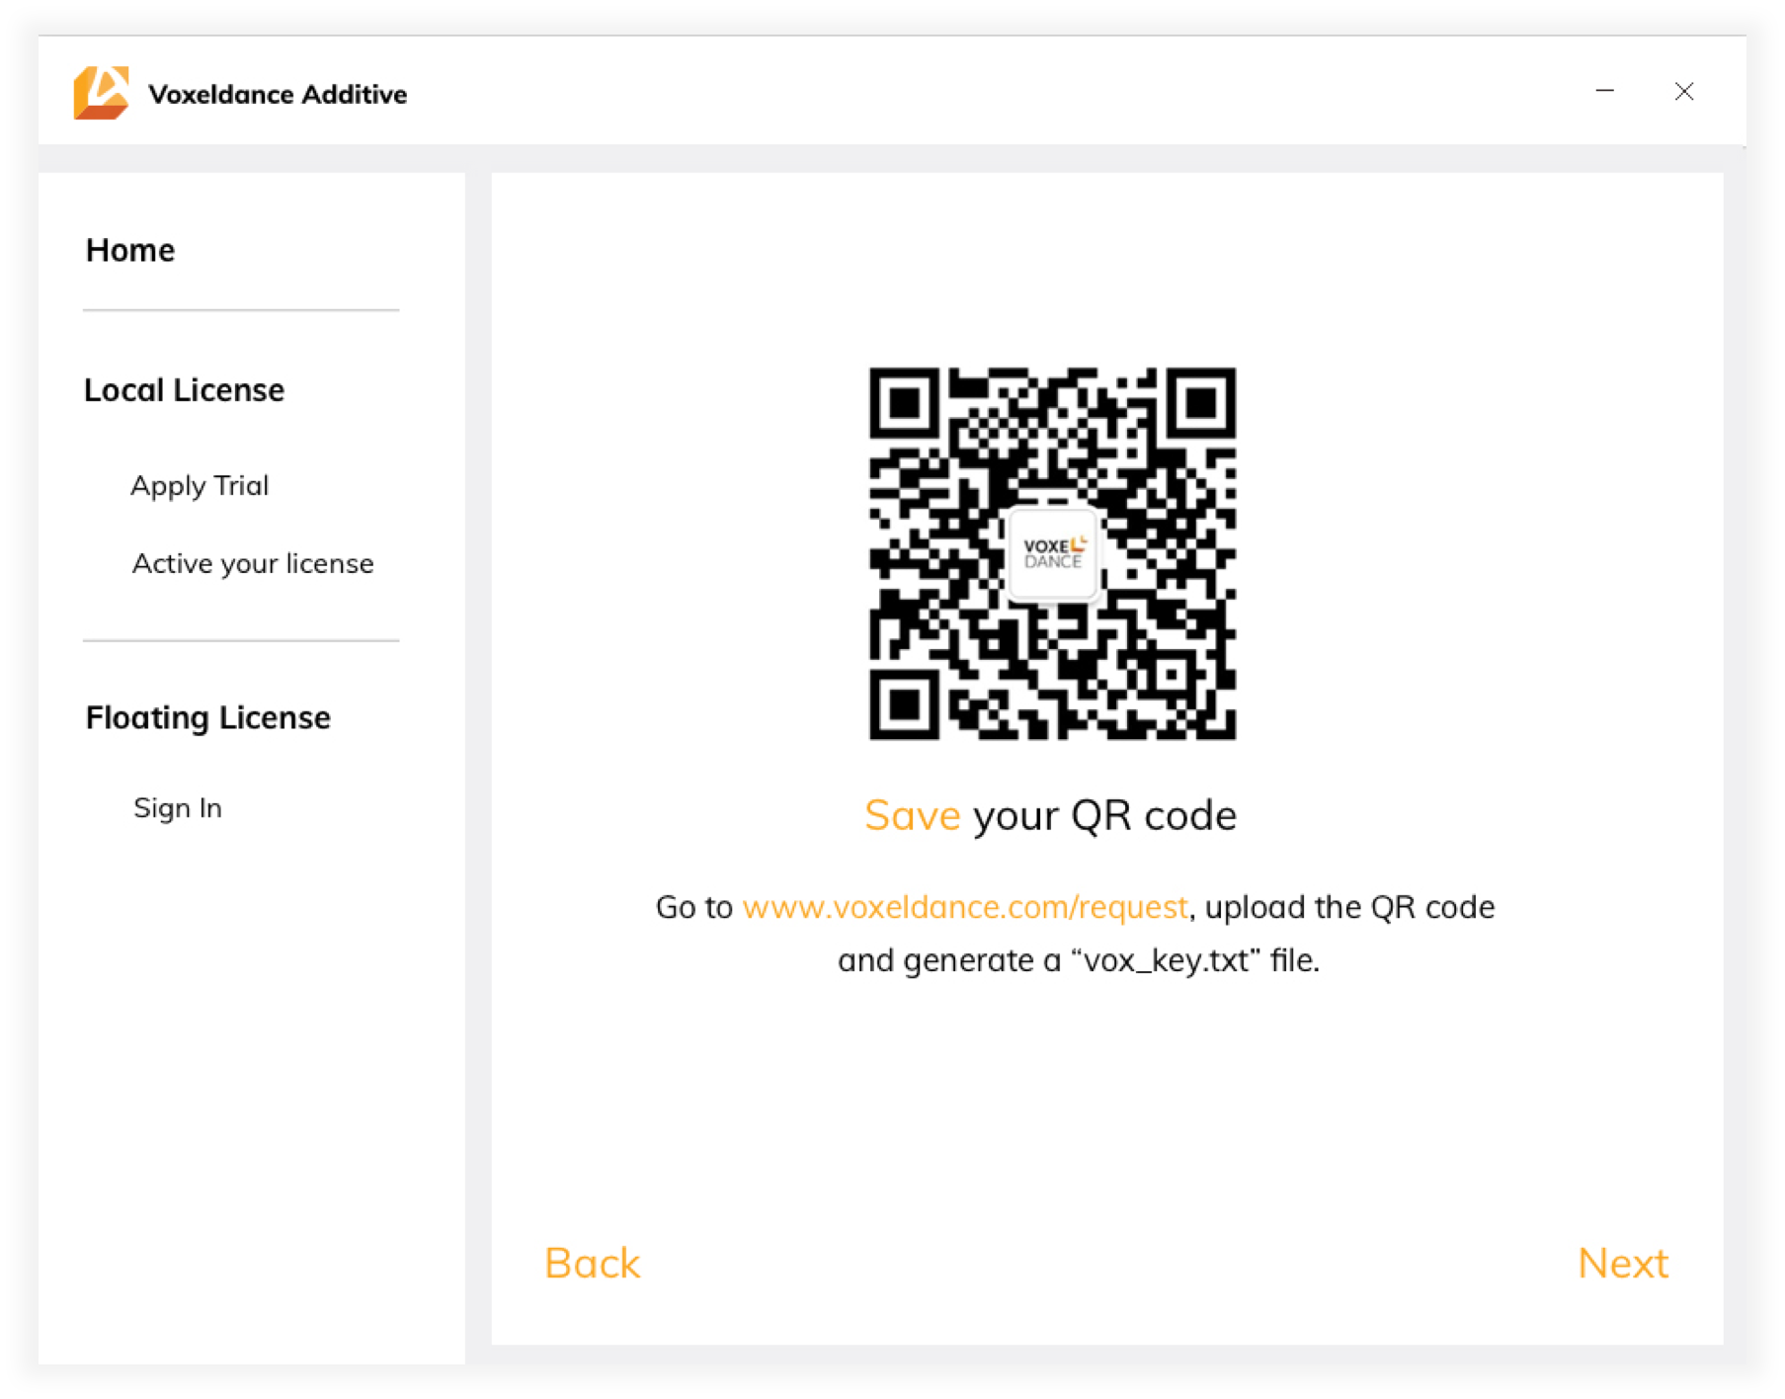Proceed with the Next button
This screenshot has width=1785, height=1399.
click(x=1623, y=1263)
